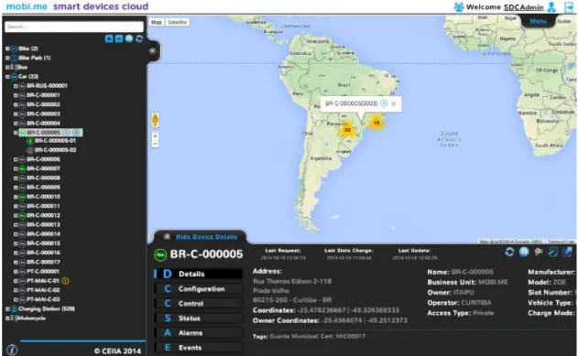This screenshot has height=356, width=578.
Task: Select BR-C-000003 in the tree
Action: pyautogui.click(x=43, y=113)
